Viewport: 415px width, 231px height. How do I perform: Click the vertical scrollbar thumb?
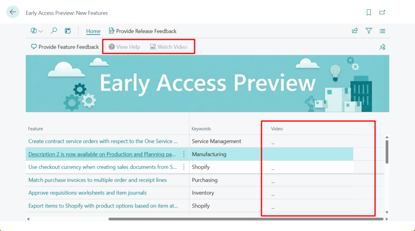[387, 152]
